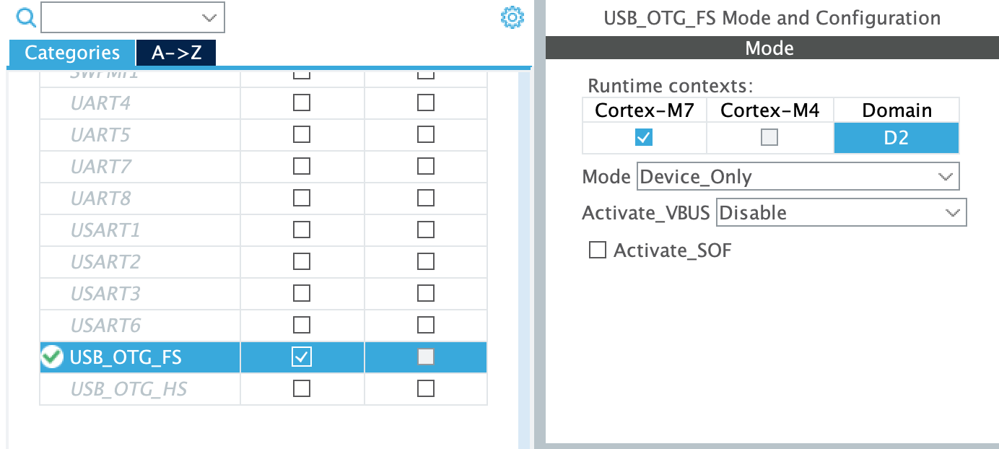999x449 pixels.
Task: Open the Mode dropdown showing Device_Only
Action: coord(798,176)
